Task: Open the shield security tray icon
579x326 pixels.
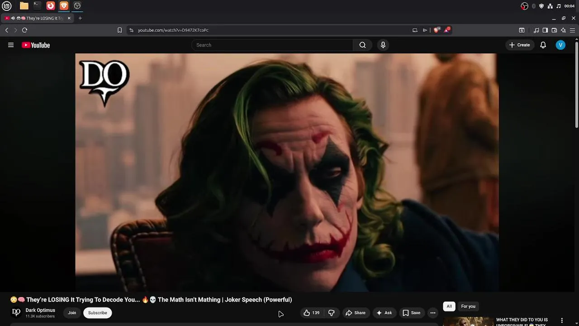Action: click(x=541, y=6)
